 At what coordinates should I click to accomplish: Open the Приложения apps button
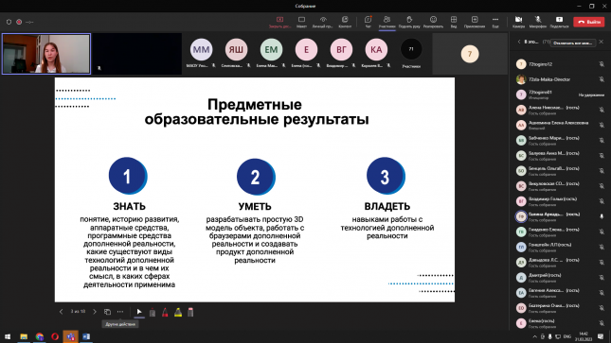475,22
